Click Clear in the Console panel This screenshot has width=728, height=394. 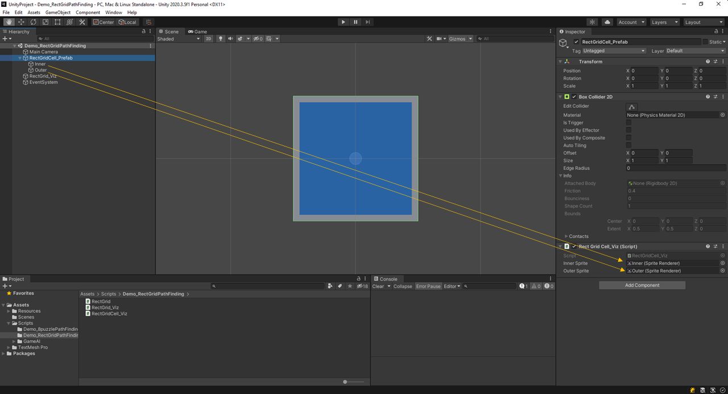pyautogui.click(x=380, y=286)
